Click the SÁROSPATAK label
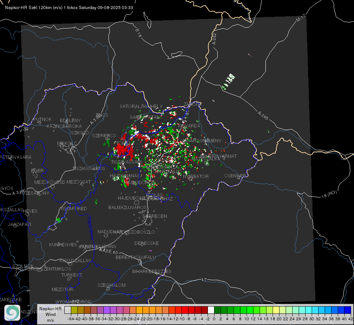Screen dimensions: 354x325 (x=145, y=117)
